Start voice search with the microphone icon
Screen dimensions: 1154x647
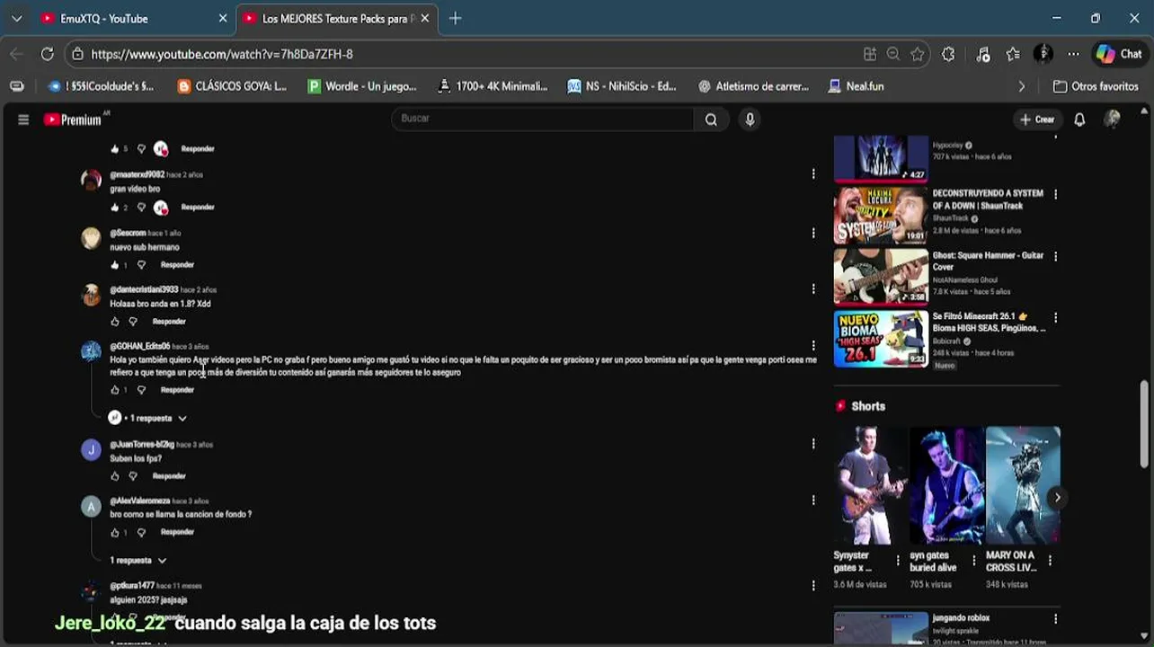click(x=750, y=120)
